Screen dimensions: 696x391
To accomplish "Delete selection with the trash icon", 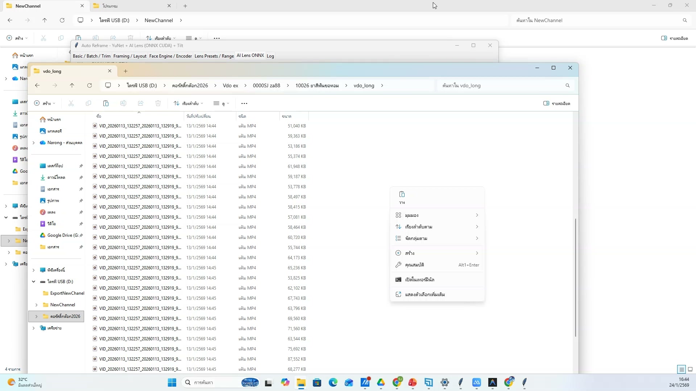I will [x=158, y=103].
